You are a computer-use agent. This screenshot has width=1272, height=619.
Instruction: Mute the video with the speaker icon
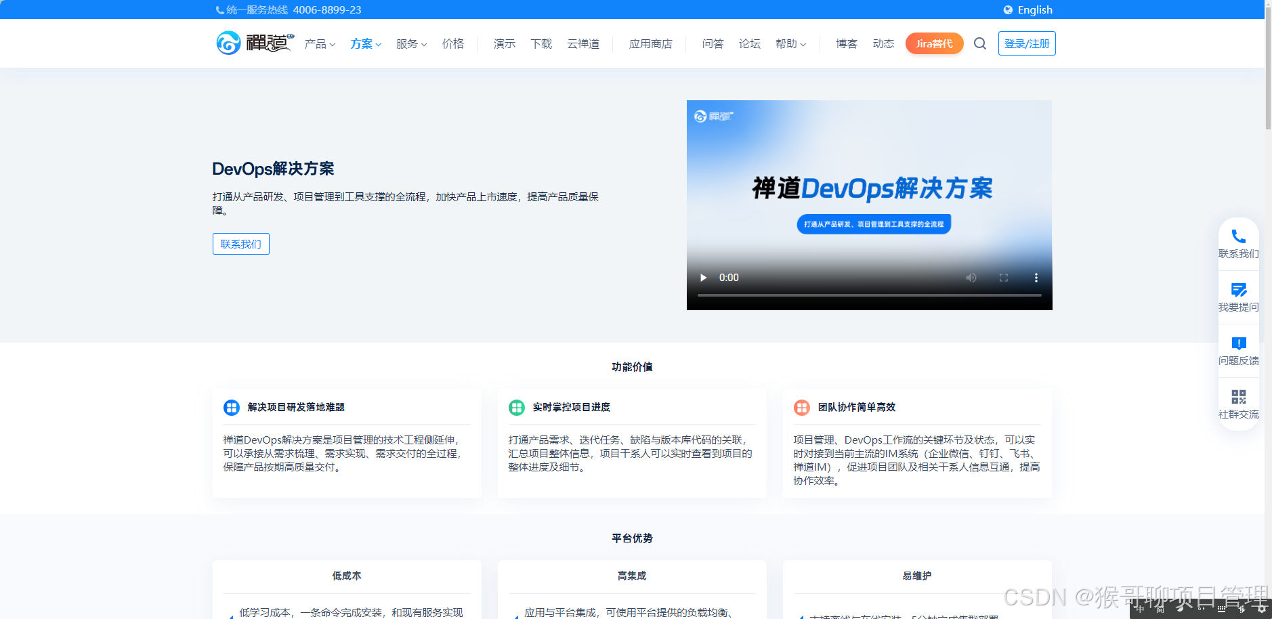pos(971,278)
